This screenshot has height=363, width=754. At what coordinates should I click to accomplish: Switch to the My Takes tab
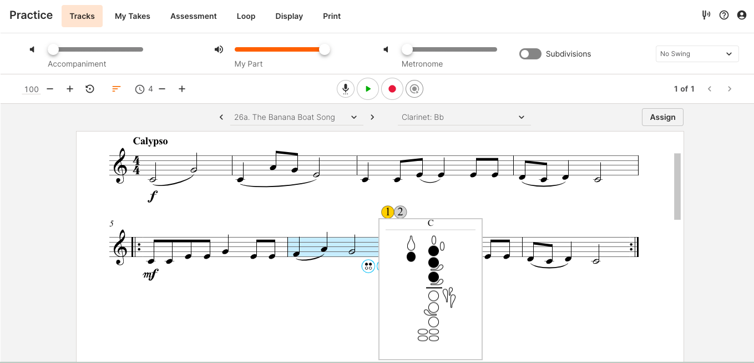point(133,16)
